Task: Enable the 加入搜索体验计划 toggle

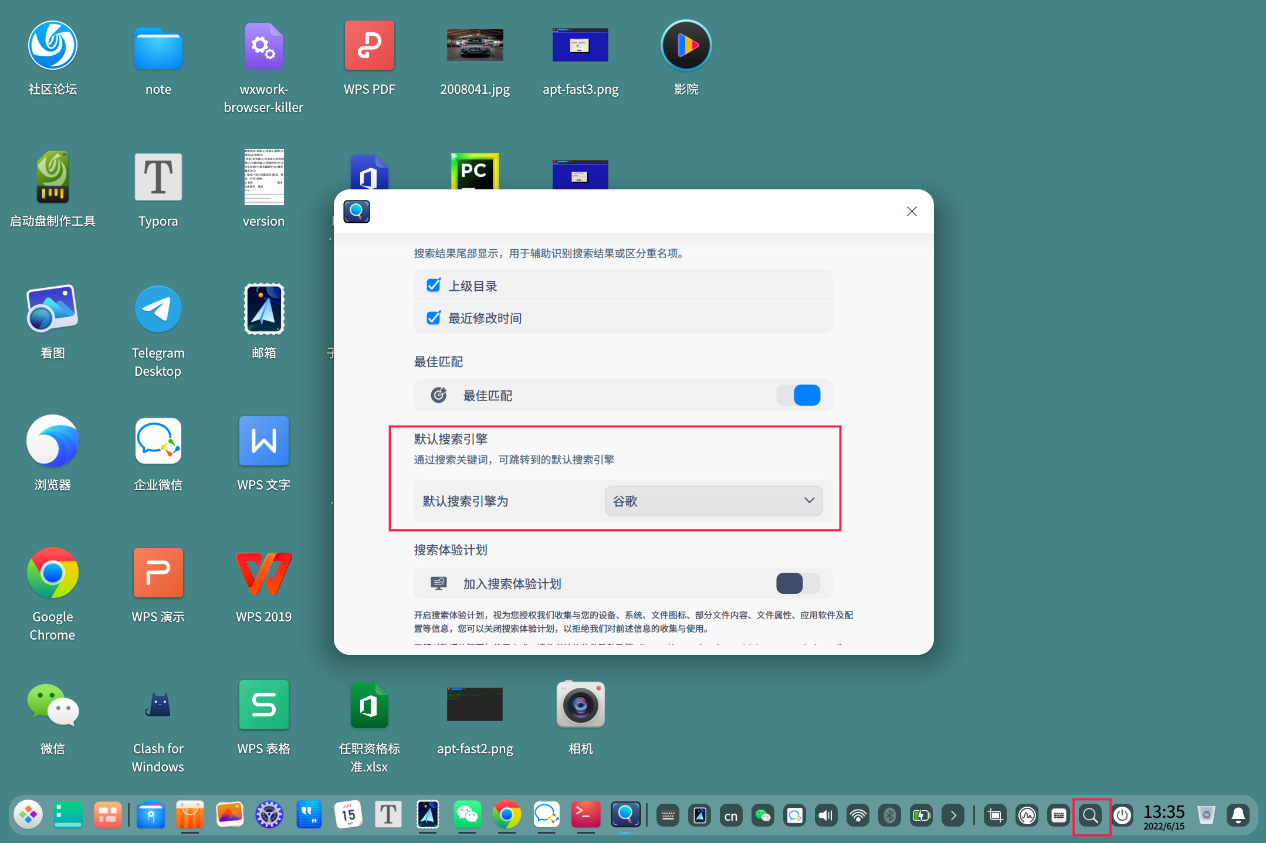Action: 798,583
